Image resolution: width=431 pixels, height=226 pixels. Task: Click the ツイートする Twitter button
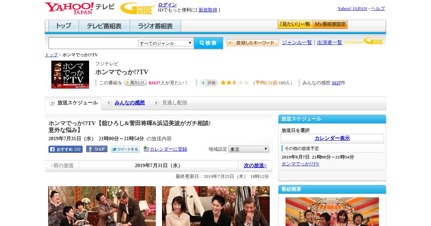(x=125, y=149)
